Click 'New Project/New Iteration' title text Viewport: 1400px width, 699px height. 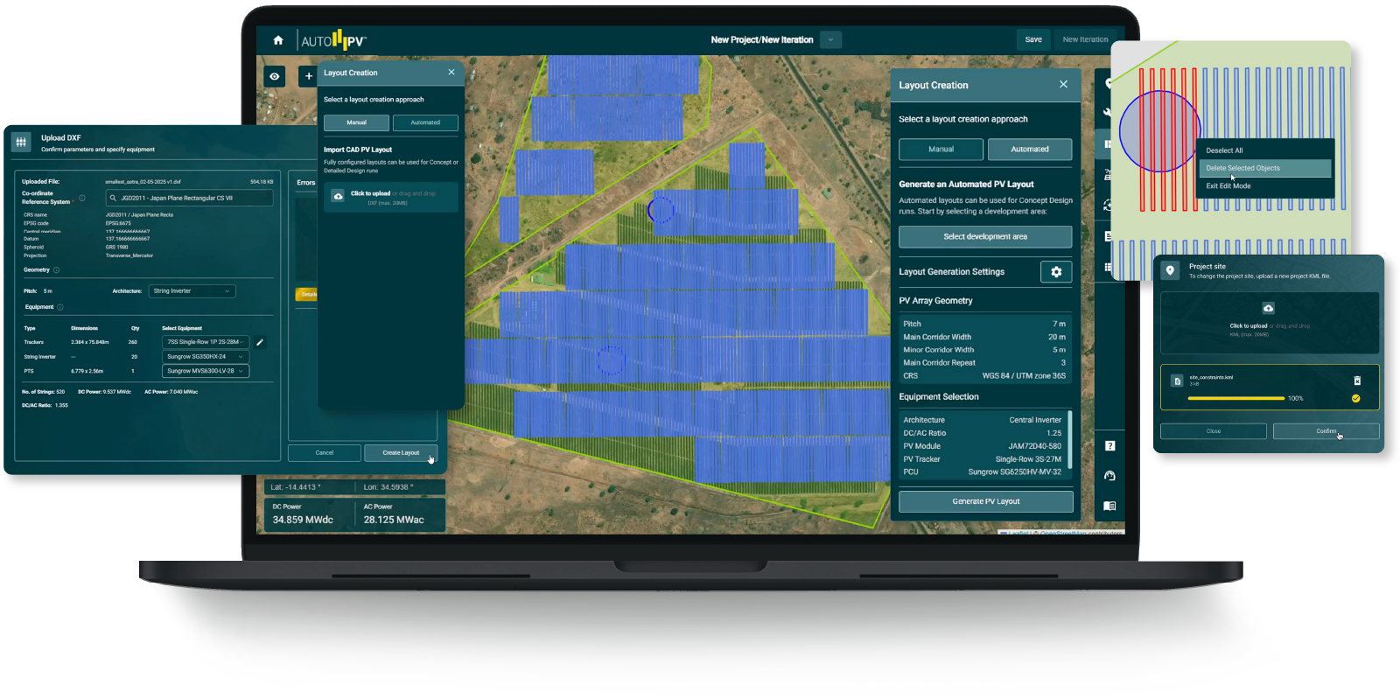tap(761, 39)
